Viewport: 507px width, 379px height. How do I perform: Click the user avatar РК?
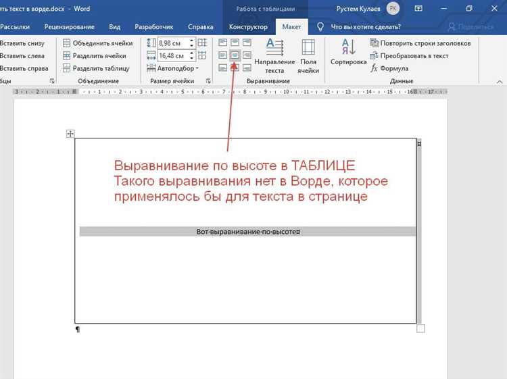[x=393, y=9]
